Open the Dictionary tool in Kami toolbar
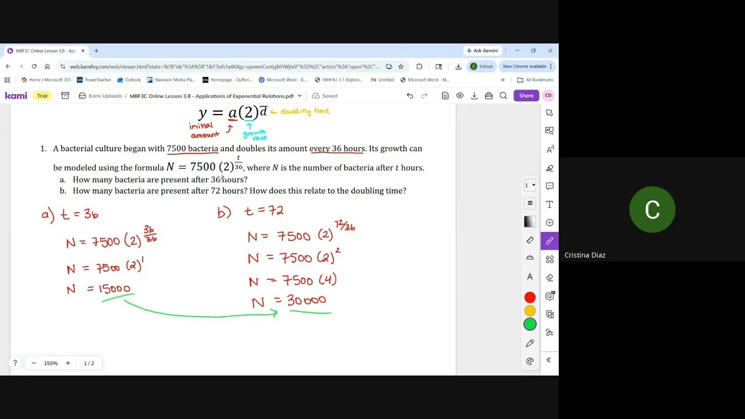The height and width of the screenshot is (419, 745). [x=549, y=131]
